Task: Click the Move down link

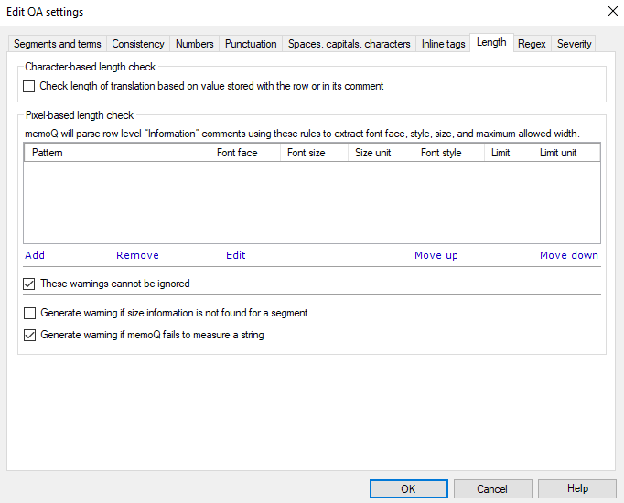Action: pos(569,255)
